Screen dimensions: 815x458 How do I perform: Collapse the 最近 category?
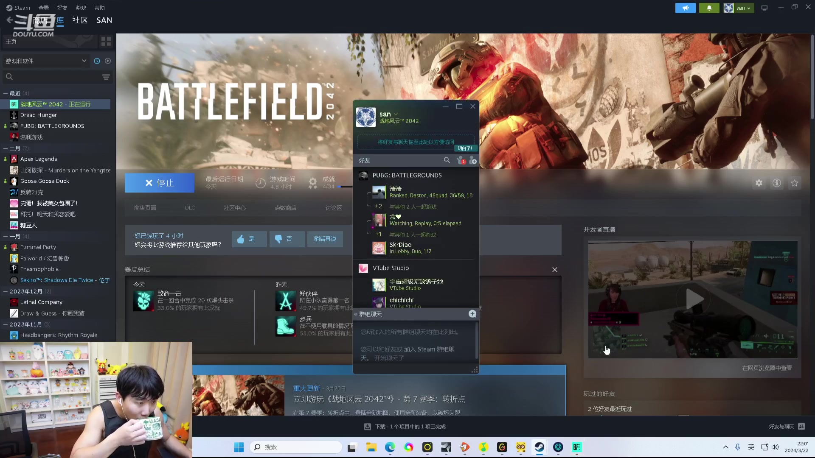click(x=6, y=93)
